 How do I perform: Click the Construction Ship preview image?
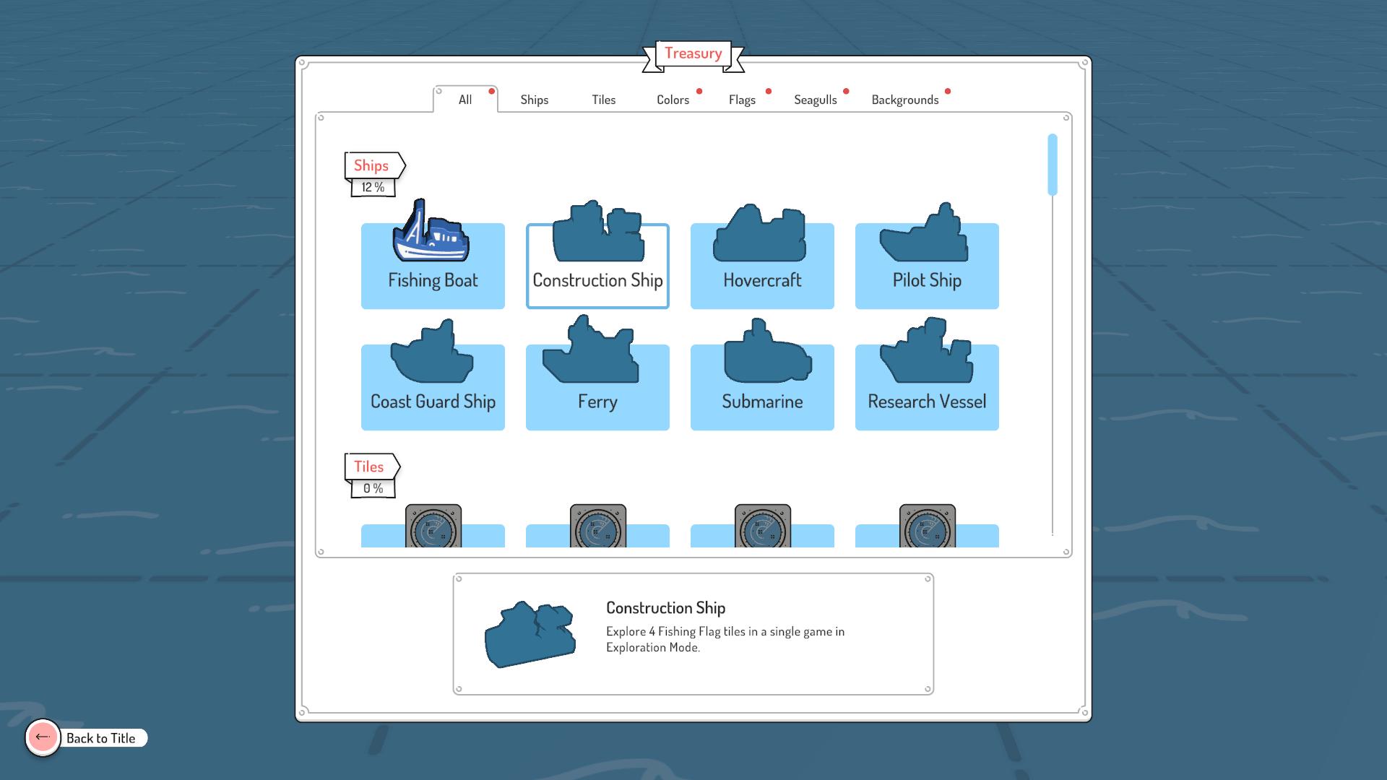530,633
